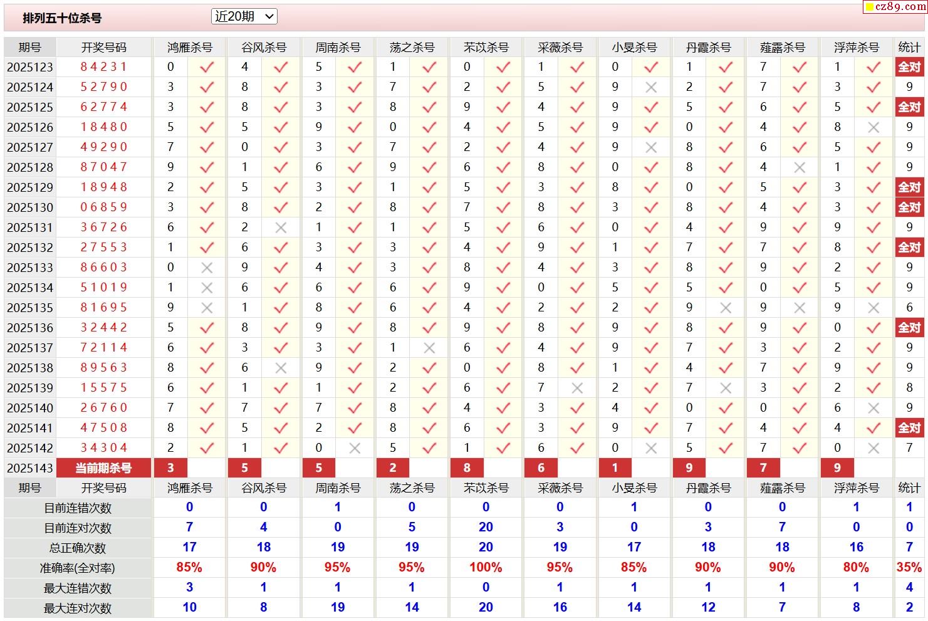
Task: Click the 荡之 cross mark in row 2025137
Action: tap(429, 348)
